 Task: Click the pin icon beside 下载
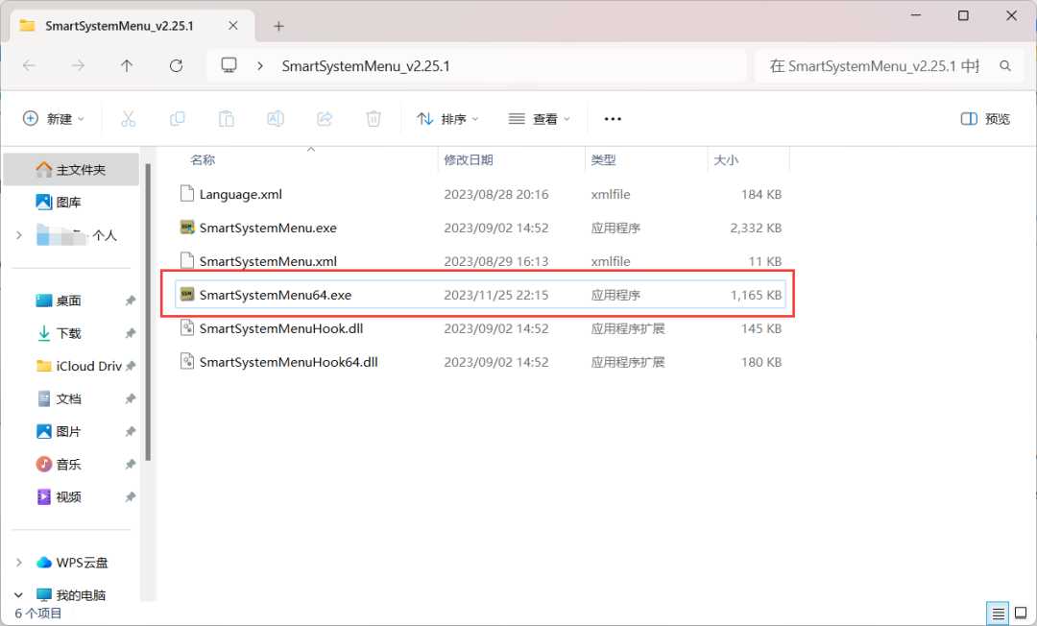pos(131,333)
